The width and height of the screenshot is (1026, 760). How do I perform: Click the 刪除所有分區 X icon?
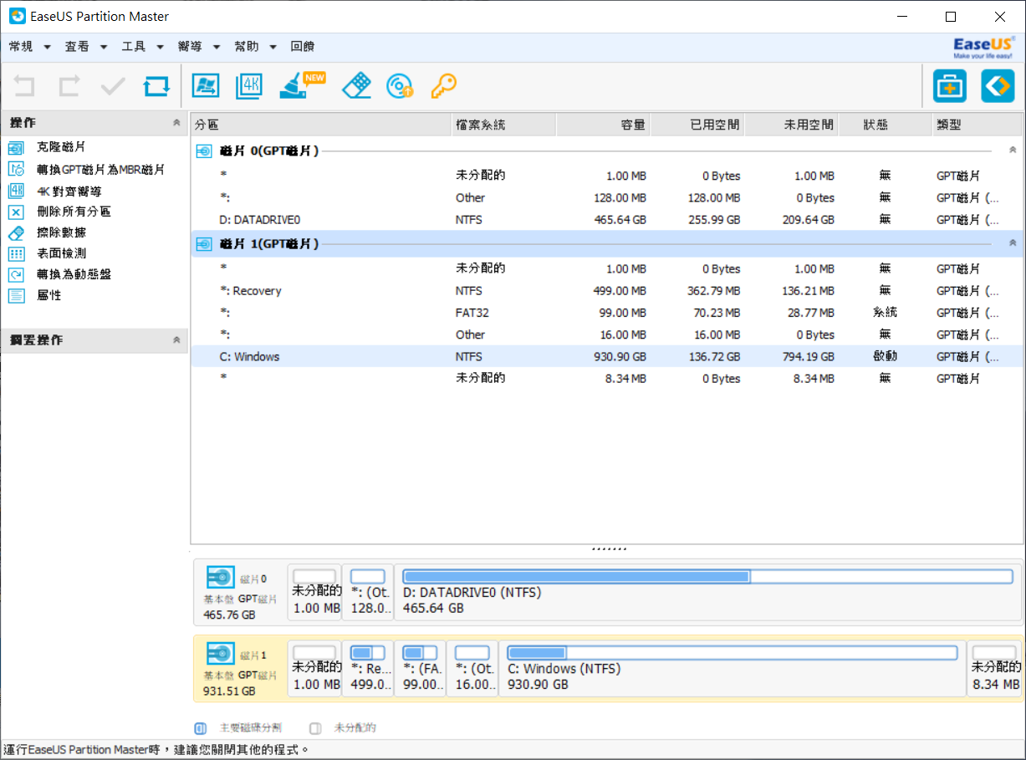tap(16, 212)
